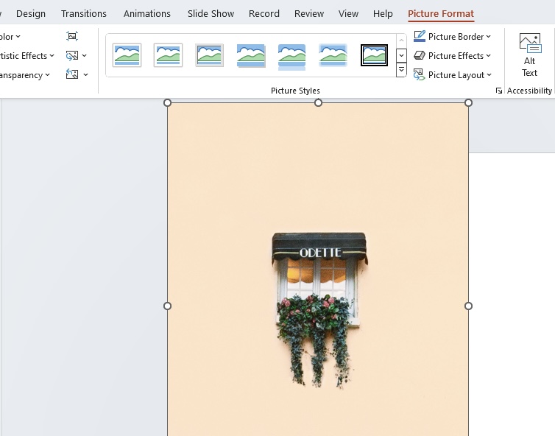Click the Picture Border pen icon
The width and height of the screenshot is (555, 436).
pos(420,36)
